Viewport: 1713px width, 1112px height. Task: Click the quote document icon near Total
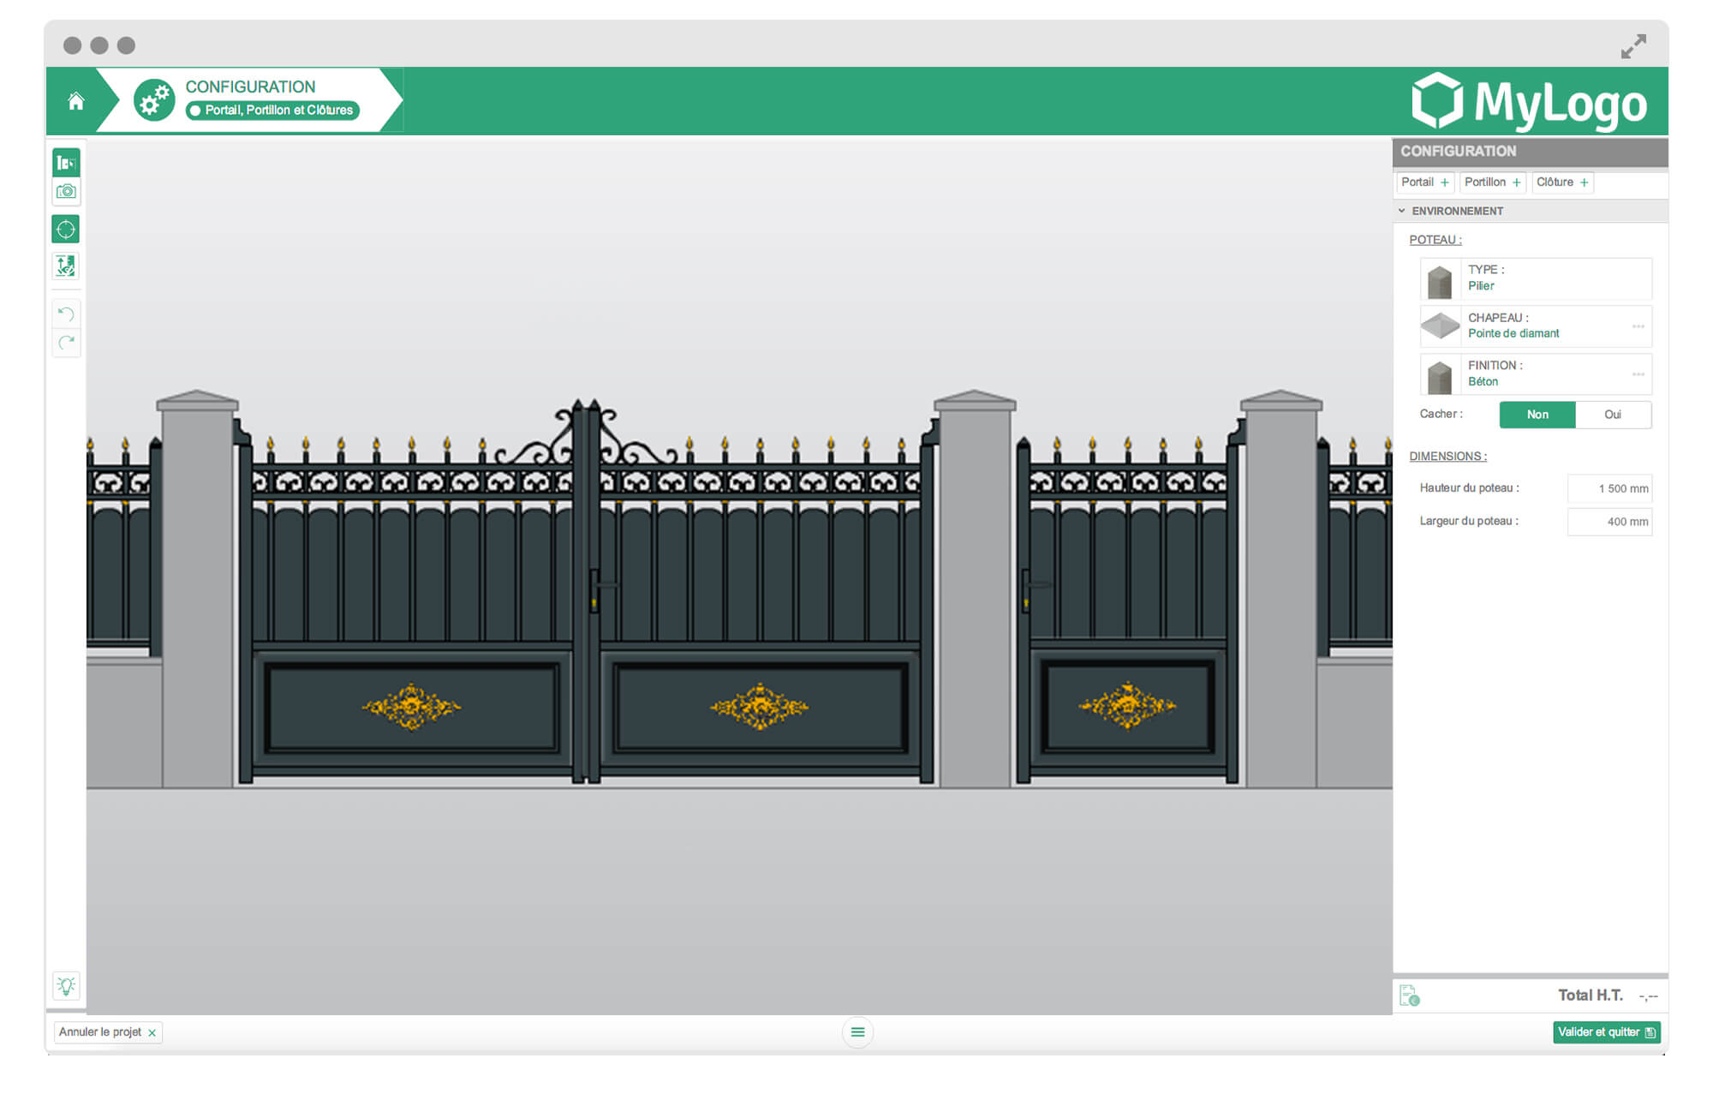pos(1409,995)
